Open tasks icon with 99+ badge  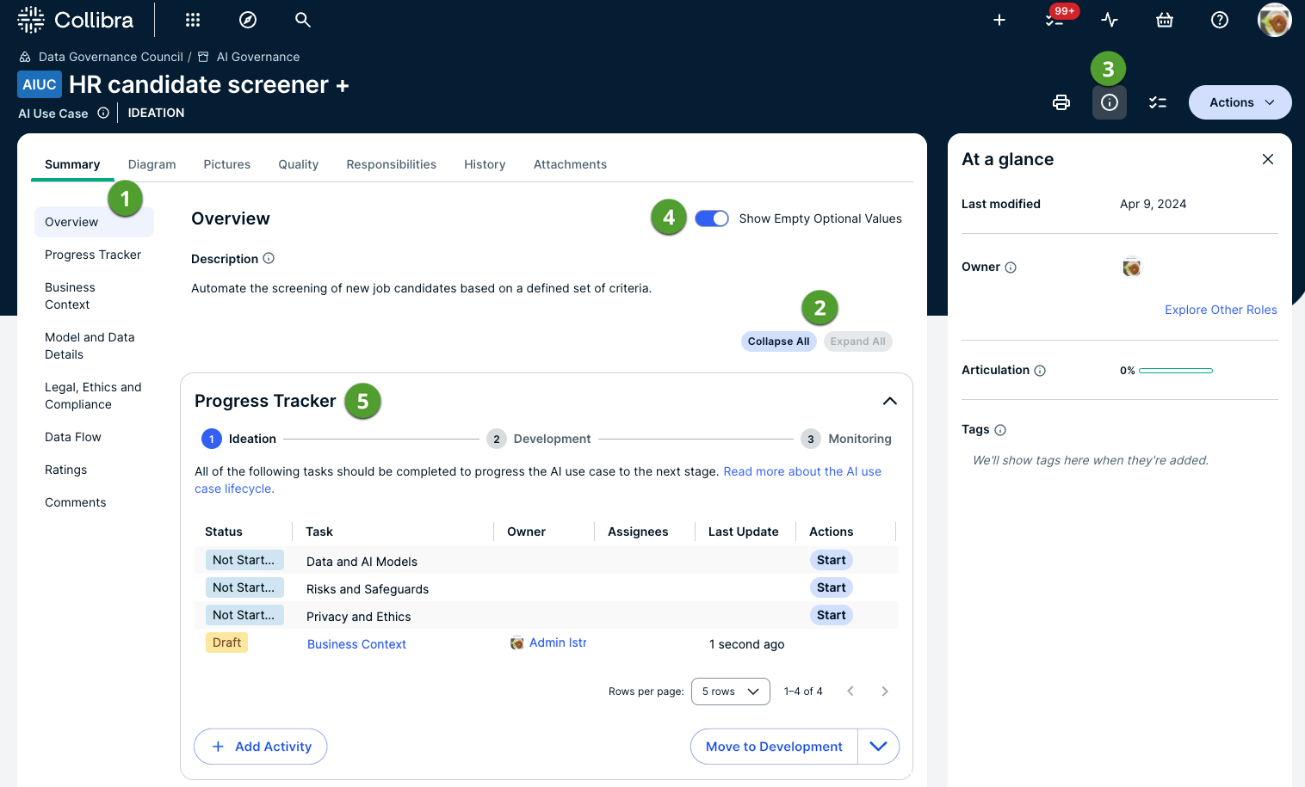1055,20
